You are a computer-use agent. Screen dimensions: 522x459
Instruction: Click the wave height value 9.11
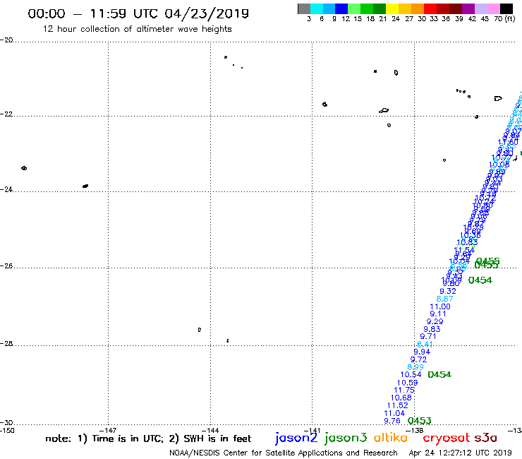[438, 314]
